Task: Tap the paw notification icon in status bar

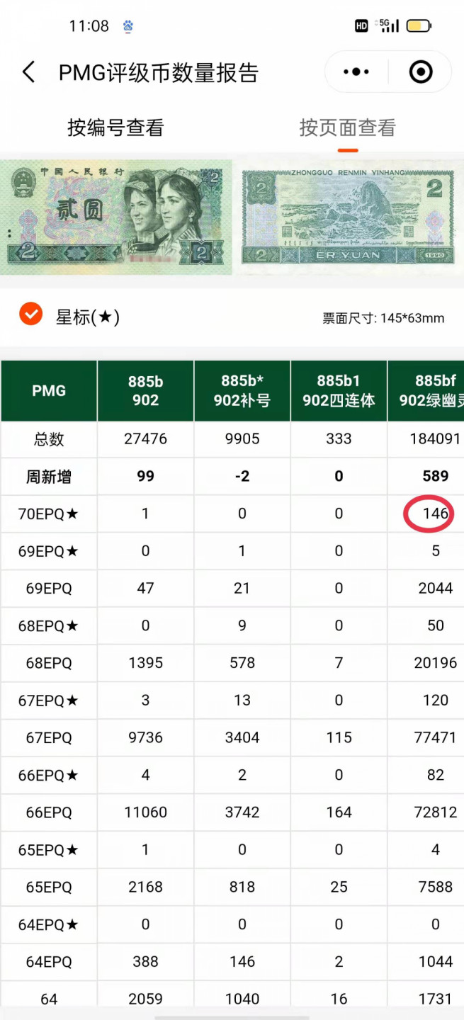Action: 128,27
